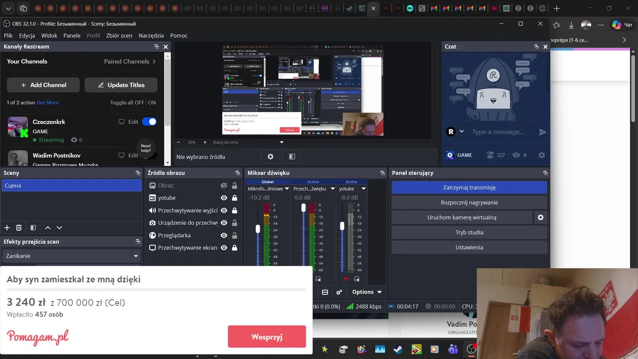
Task: Toggle monitoring headphone on Przech...źwięku channel
Action: (318, 279)
